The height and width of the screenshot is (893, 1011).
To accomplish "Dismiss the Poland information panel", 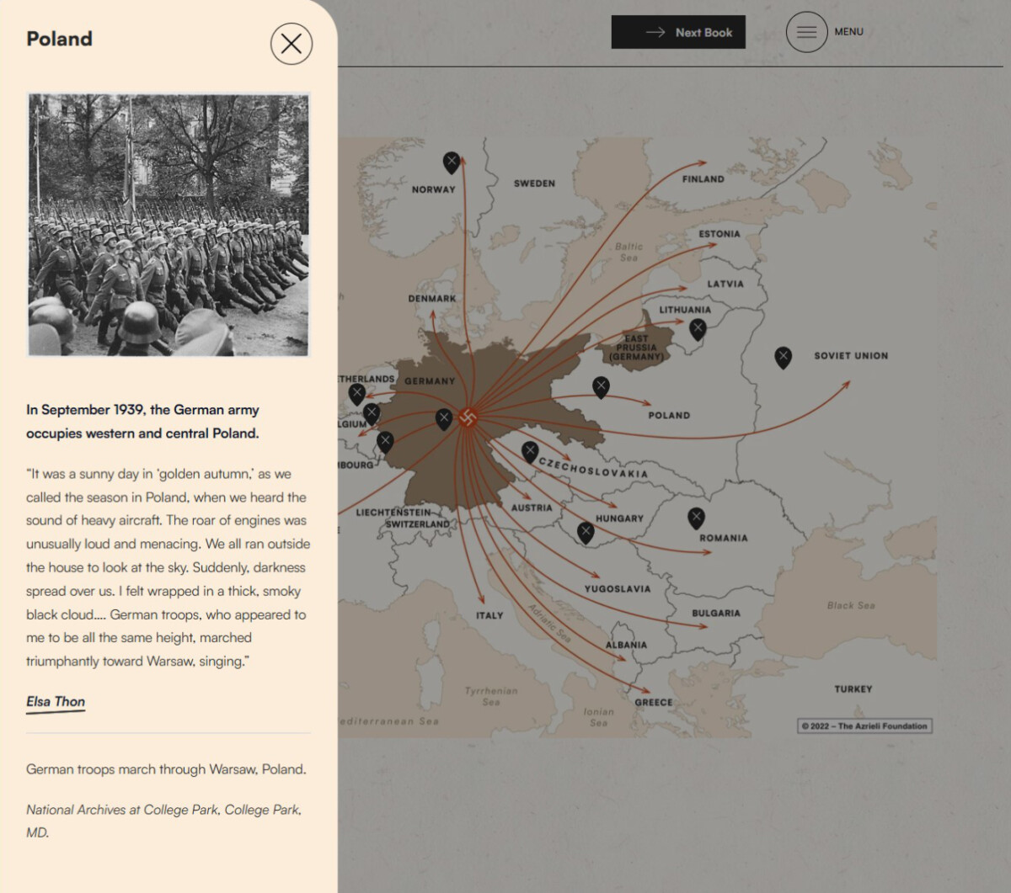I will tap(291, 45).
